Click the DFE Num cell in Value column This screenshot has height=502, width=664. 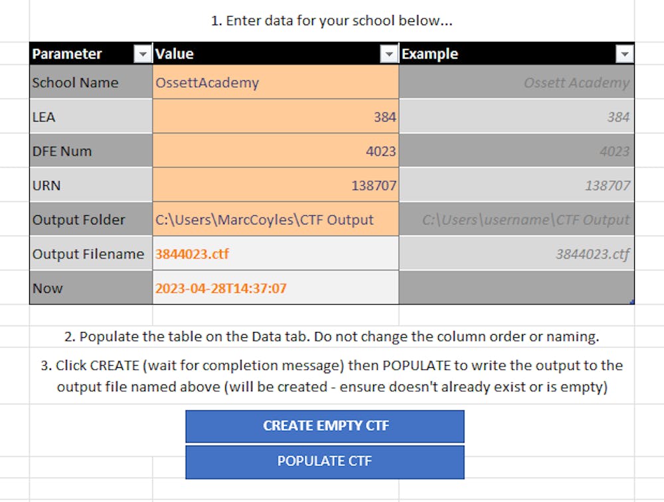point(275,151)
